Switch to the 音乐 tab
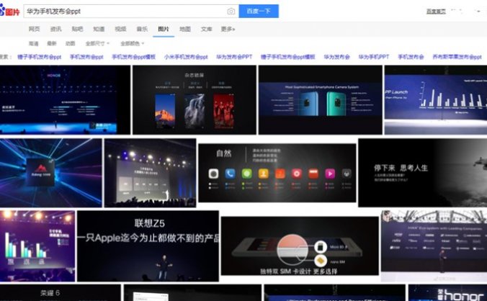 point(142,29)
